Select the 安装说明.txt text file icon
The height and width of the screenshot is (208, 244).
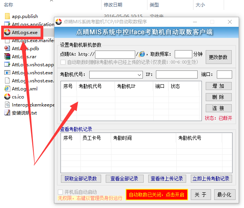(x=7, y=113)
